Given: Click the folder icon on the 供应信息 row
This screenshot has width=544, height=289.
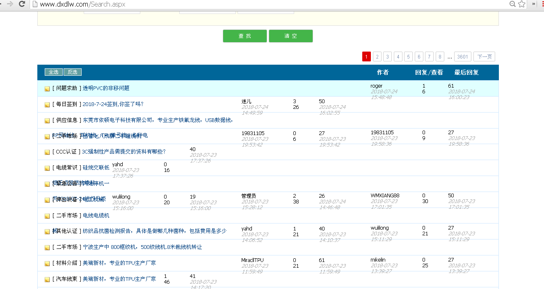Looking at the screenshot, I should click(x=47, y=120).
